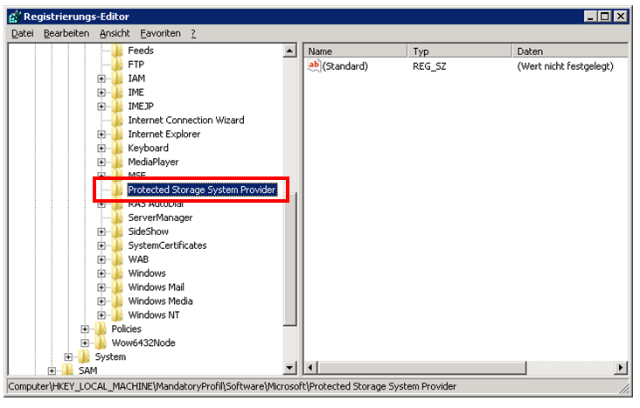
Task: Click the ab string icon of (Standard) value
Action: pos(315,66)
